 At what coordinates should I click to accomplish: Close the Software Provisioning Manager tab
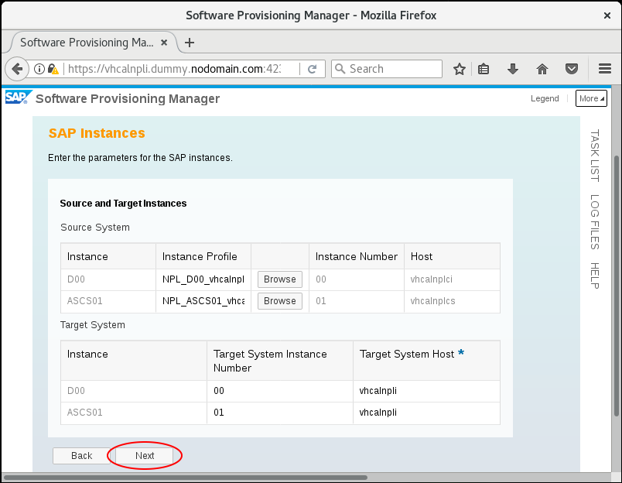pos(164,43)
